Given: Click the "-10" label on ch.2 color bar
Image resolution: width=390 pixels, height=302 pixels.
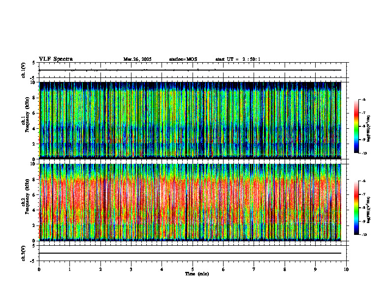Looking at the screenshot, I should point(364,234).
